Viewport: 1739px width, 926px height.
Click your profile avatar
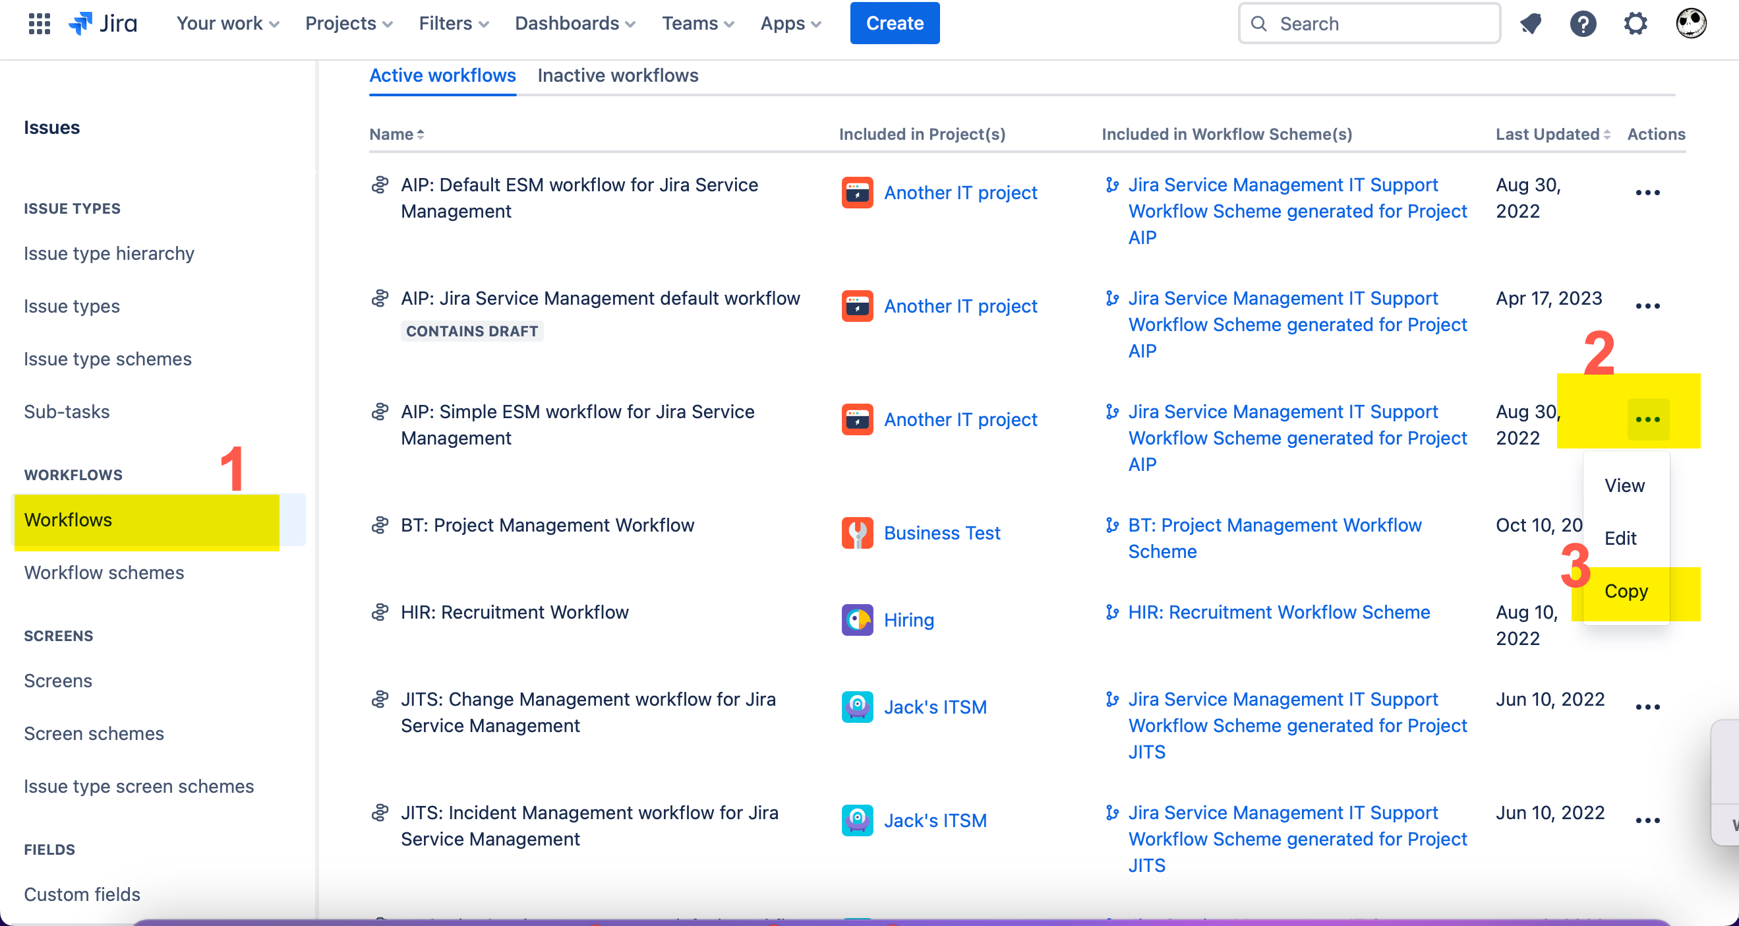1691,22
